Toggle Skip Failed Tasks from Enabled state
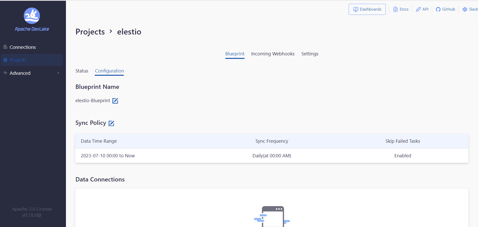Image resolution: width=478 pixels, height=227 pixels. pyautogui.click(x=402, y=156)
